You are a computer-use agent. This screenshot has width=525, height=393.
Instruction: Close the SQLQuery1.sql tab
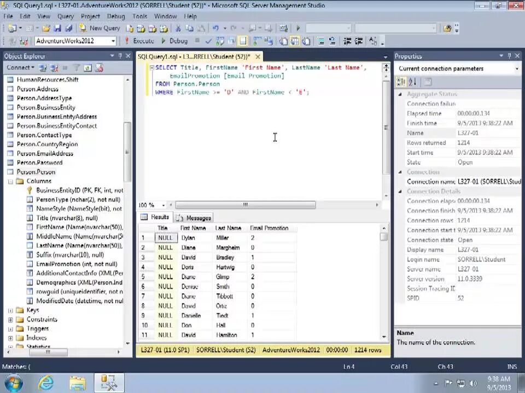click(x=258, y=56)
